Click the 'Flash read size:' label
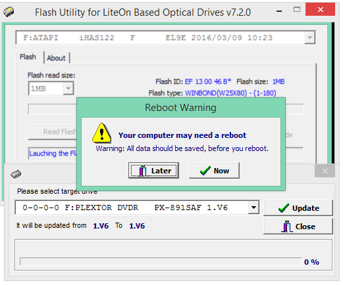This screenshot has width=343, height=285. [x=51, y=76]
